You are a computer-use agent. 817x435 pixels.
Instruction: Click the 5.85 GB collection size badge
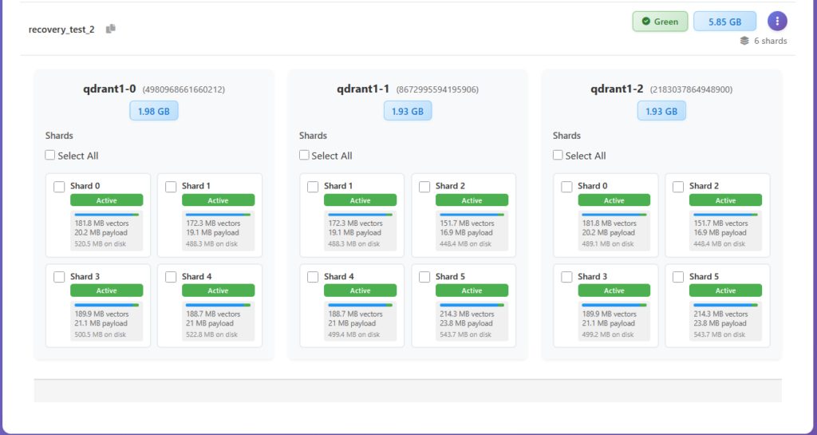(x=724, y=22)
